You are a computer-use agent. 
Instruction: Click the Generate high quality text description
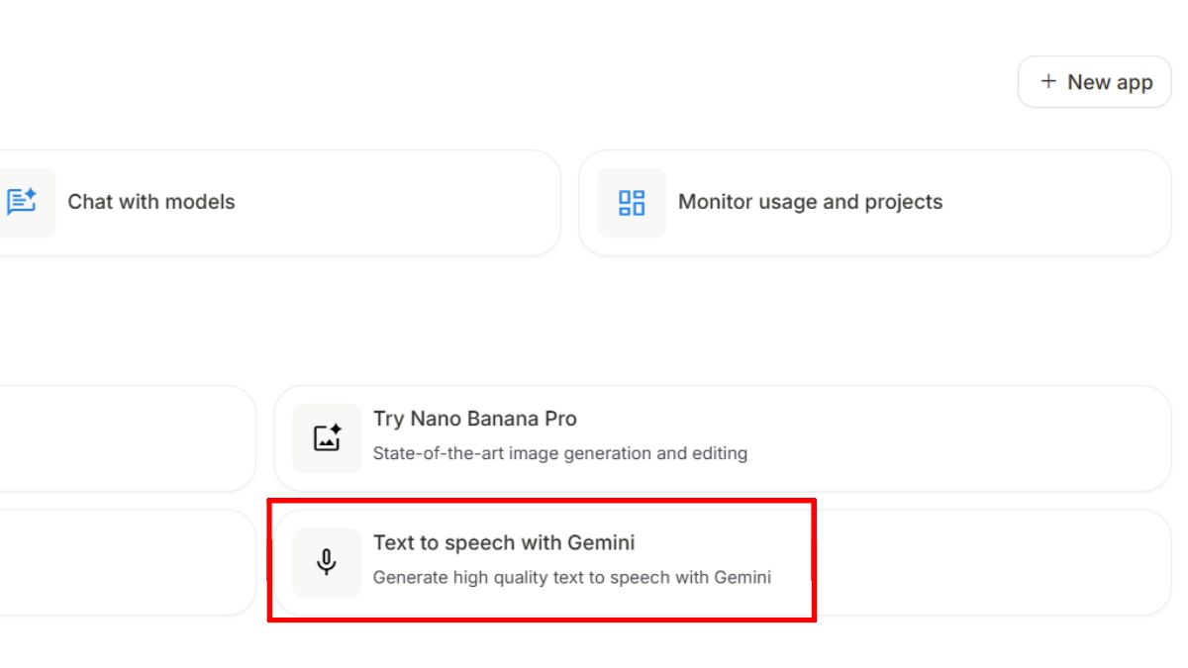click(x=571, y=577)
